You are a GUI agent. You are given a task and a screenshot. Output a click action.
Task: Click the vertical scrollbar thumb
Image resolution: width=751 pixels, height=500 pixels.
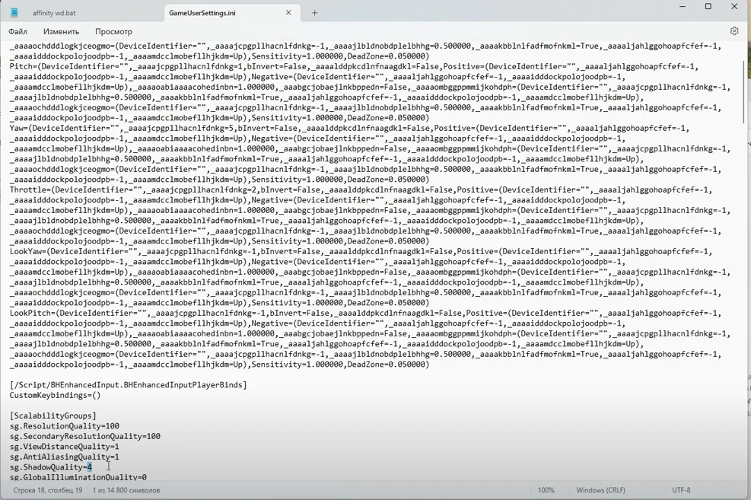(743, 91)
